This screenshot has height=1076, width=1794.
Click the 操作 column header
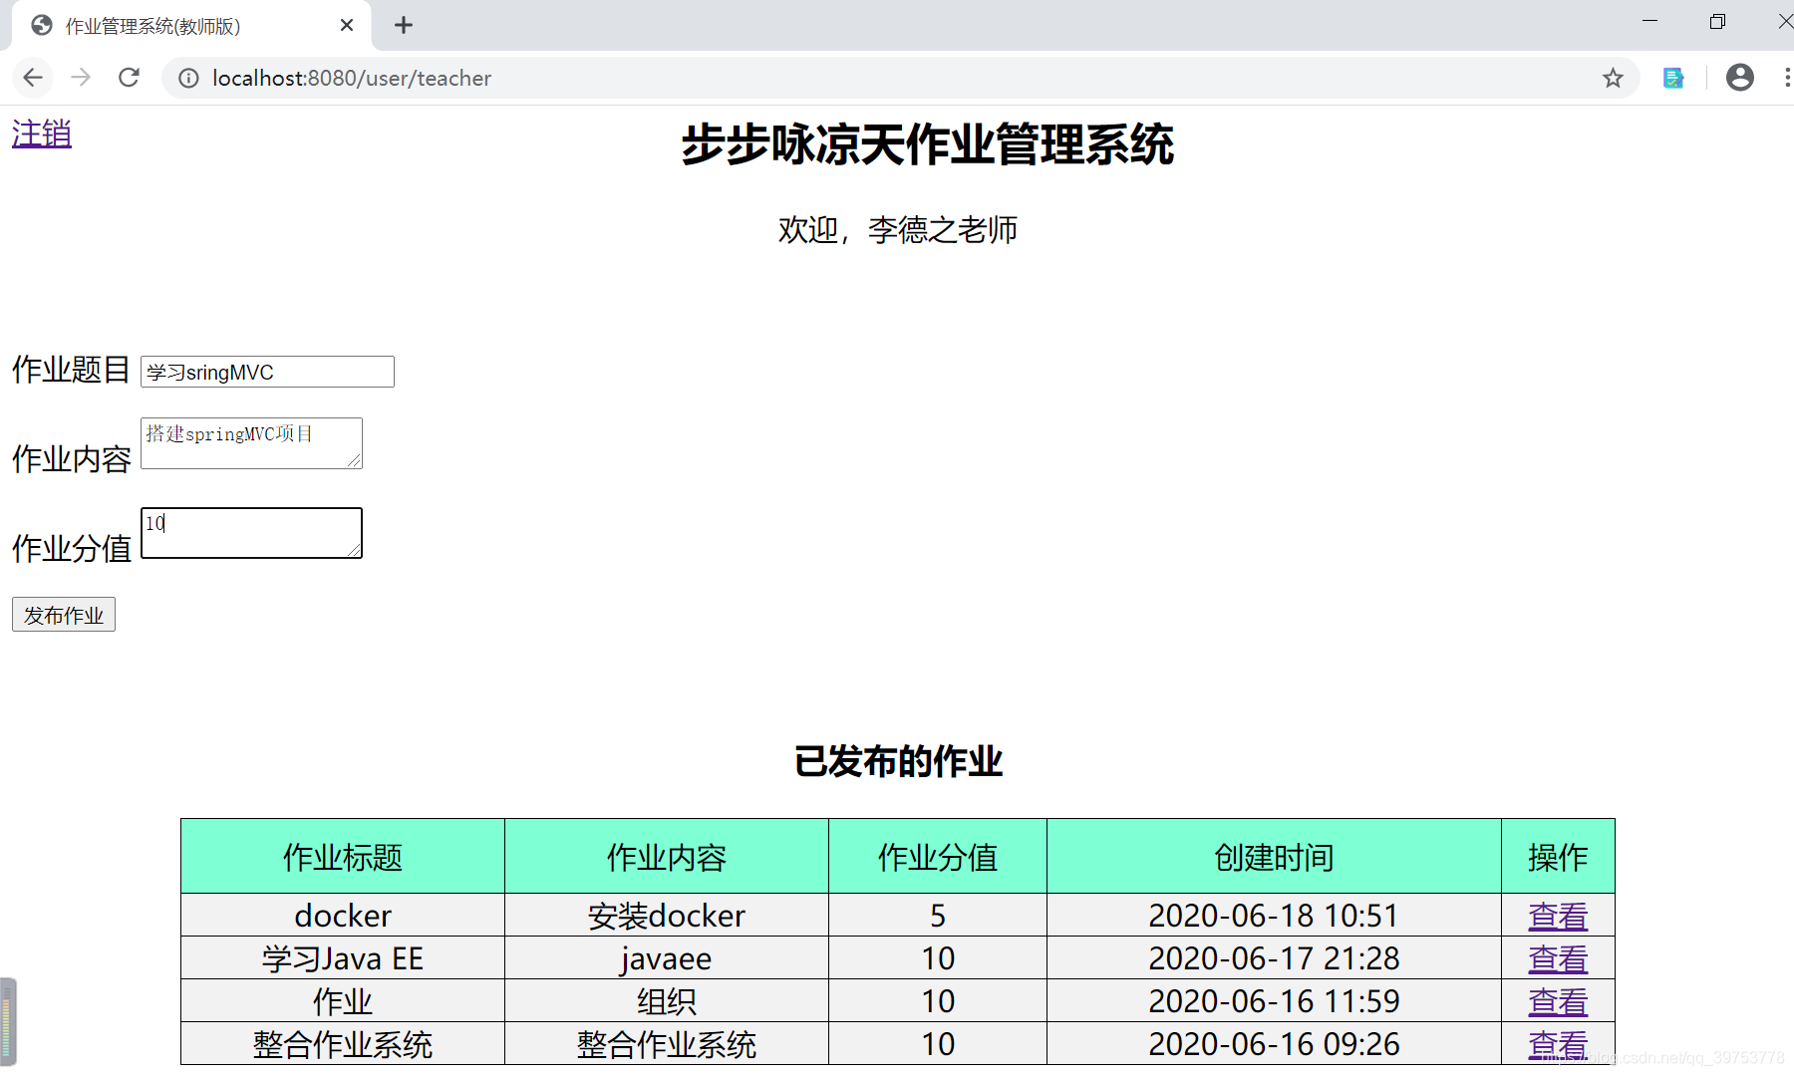pyautogui.click(x=1558, y=857)
